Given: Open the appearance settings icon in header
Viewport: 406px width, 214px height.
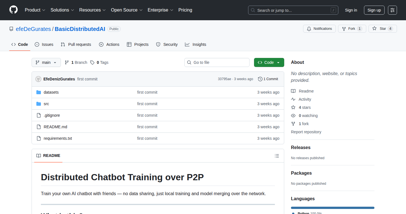Looking at the screenshot, I should pyautogui.click(x=392, y=10).
